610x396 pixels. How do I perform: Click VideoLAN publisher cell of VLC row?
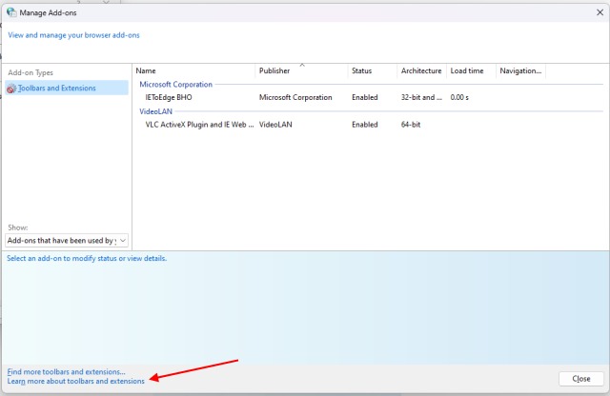pos(275,125)
